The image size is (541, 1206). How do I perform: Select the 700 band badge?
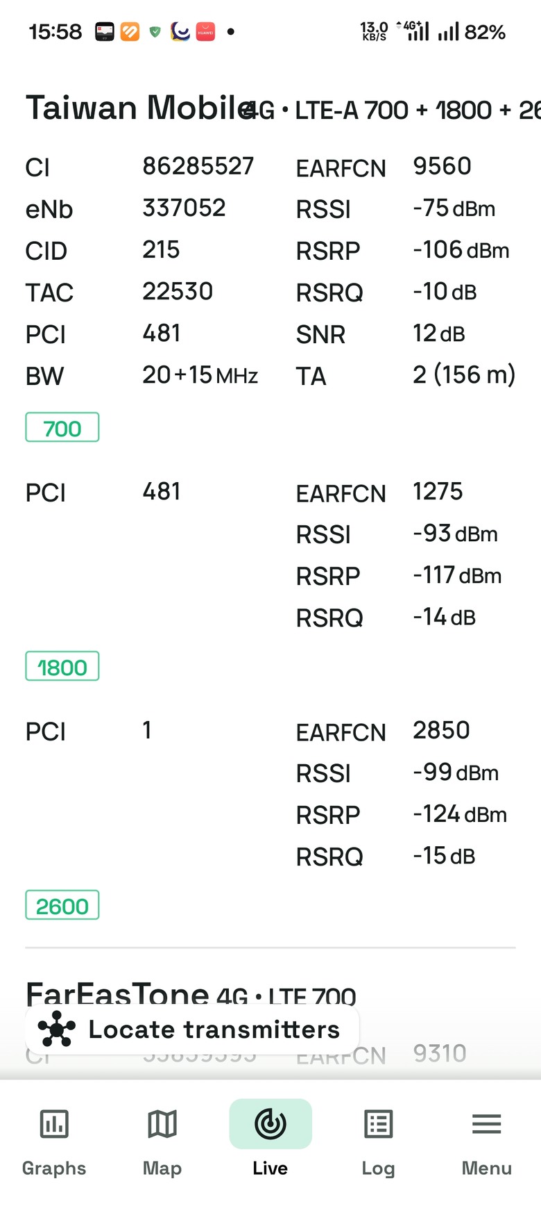click(62, 427)
